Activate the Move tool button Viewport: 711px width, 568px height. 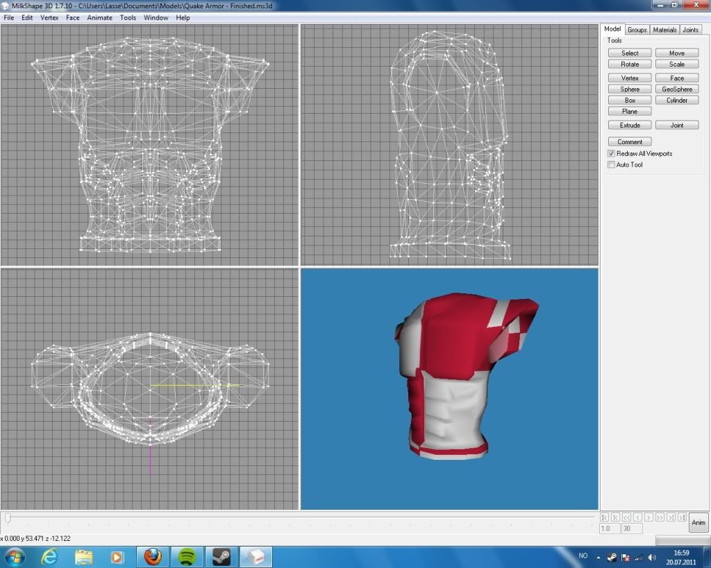click(677, 53)
